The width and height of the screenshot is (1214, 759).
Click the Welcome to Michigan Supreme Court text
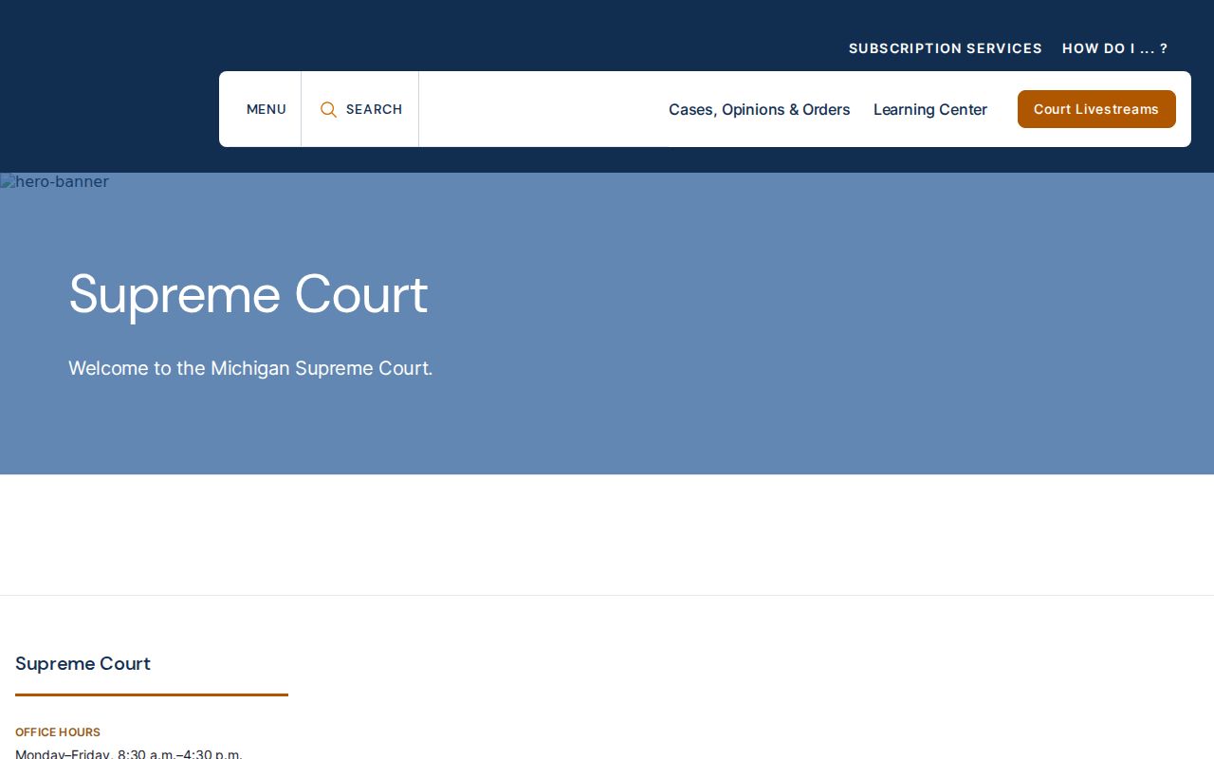coord(250,368)
